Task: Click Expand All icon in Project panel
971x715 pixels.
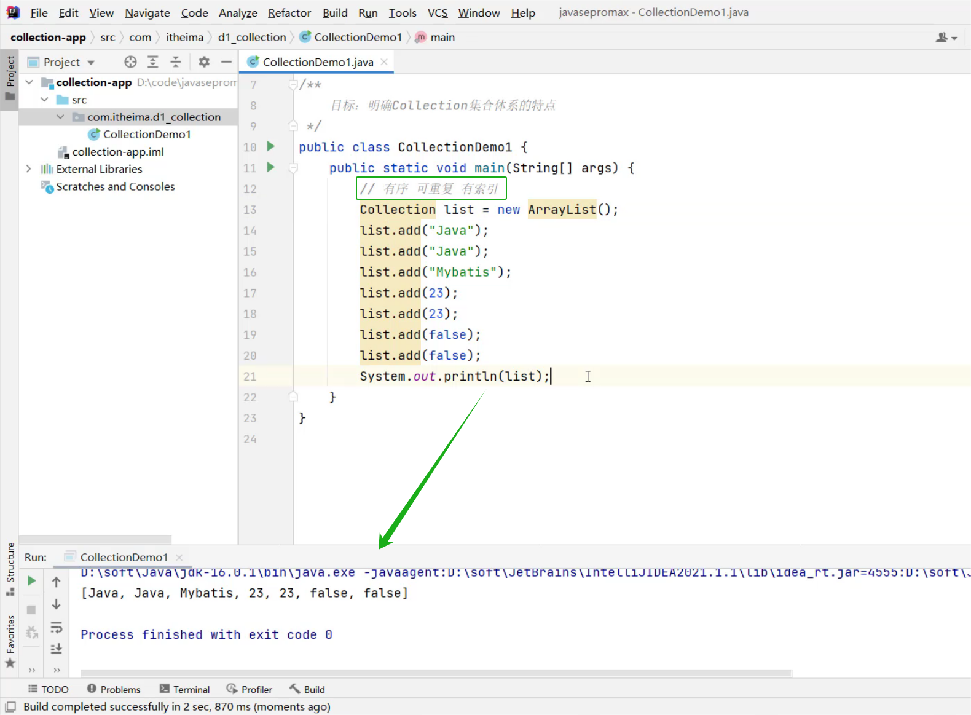Action: 153,62
